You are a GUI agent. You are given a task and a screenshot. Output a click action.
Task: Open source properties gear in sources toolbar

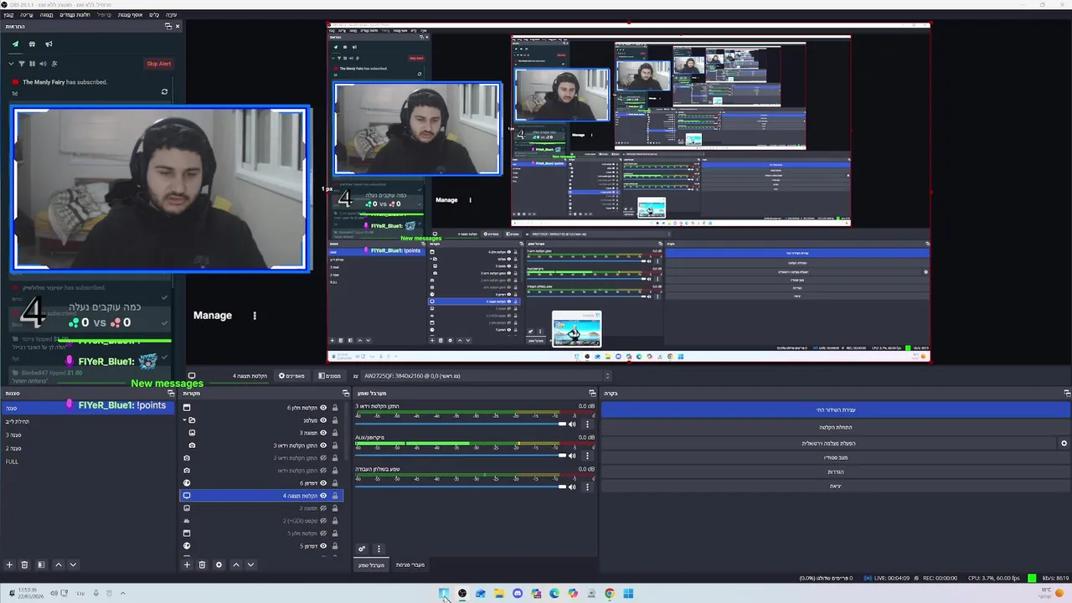(219, 565)
